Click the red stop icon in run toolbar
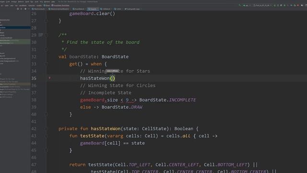Screen dimensions: 307x173 click(x=298, y=5)
